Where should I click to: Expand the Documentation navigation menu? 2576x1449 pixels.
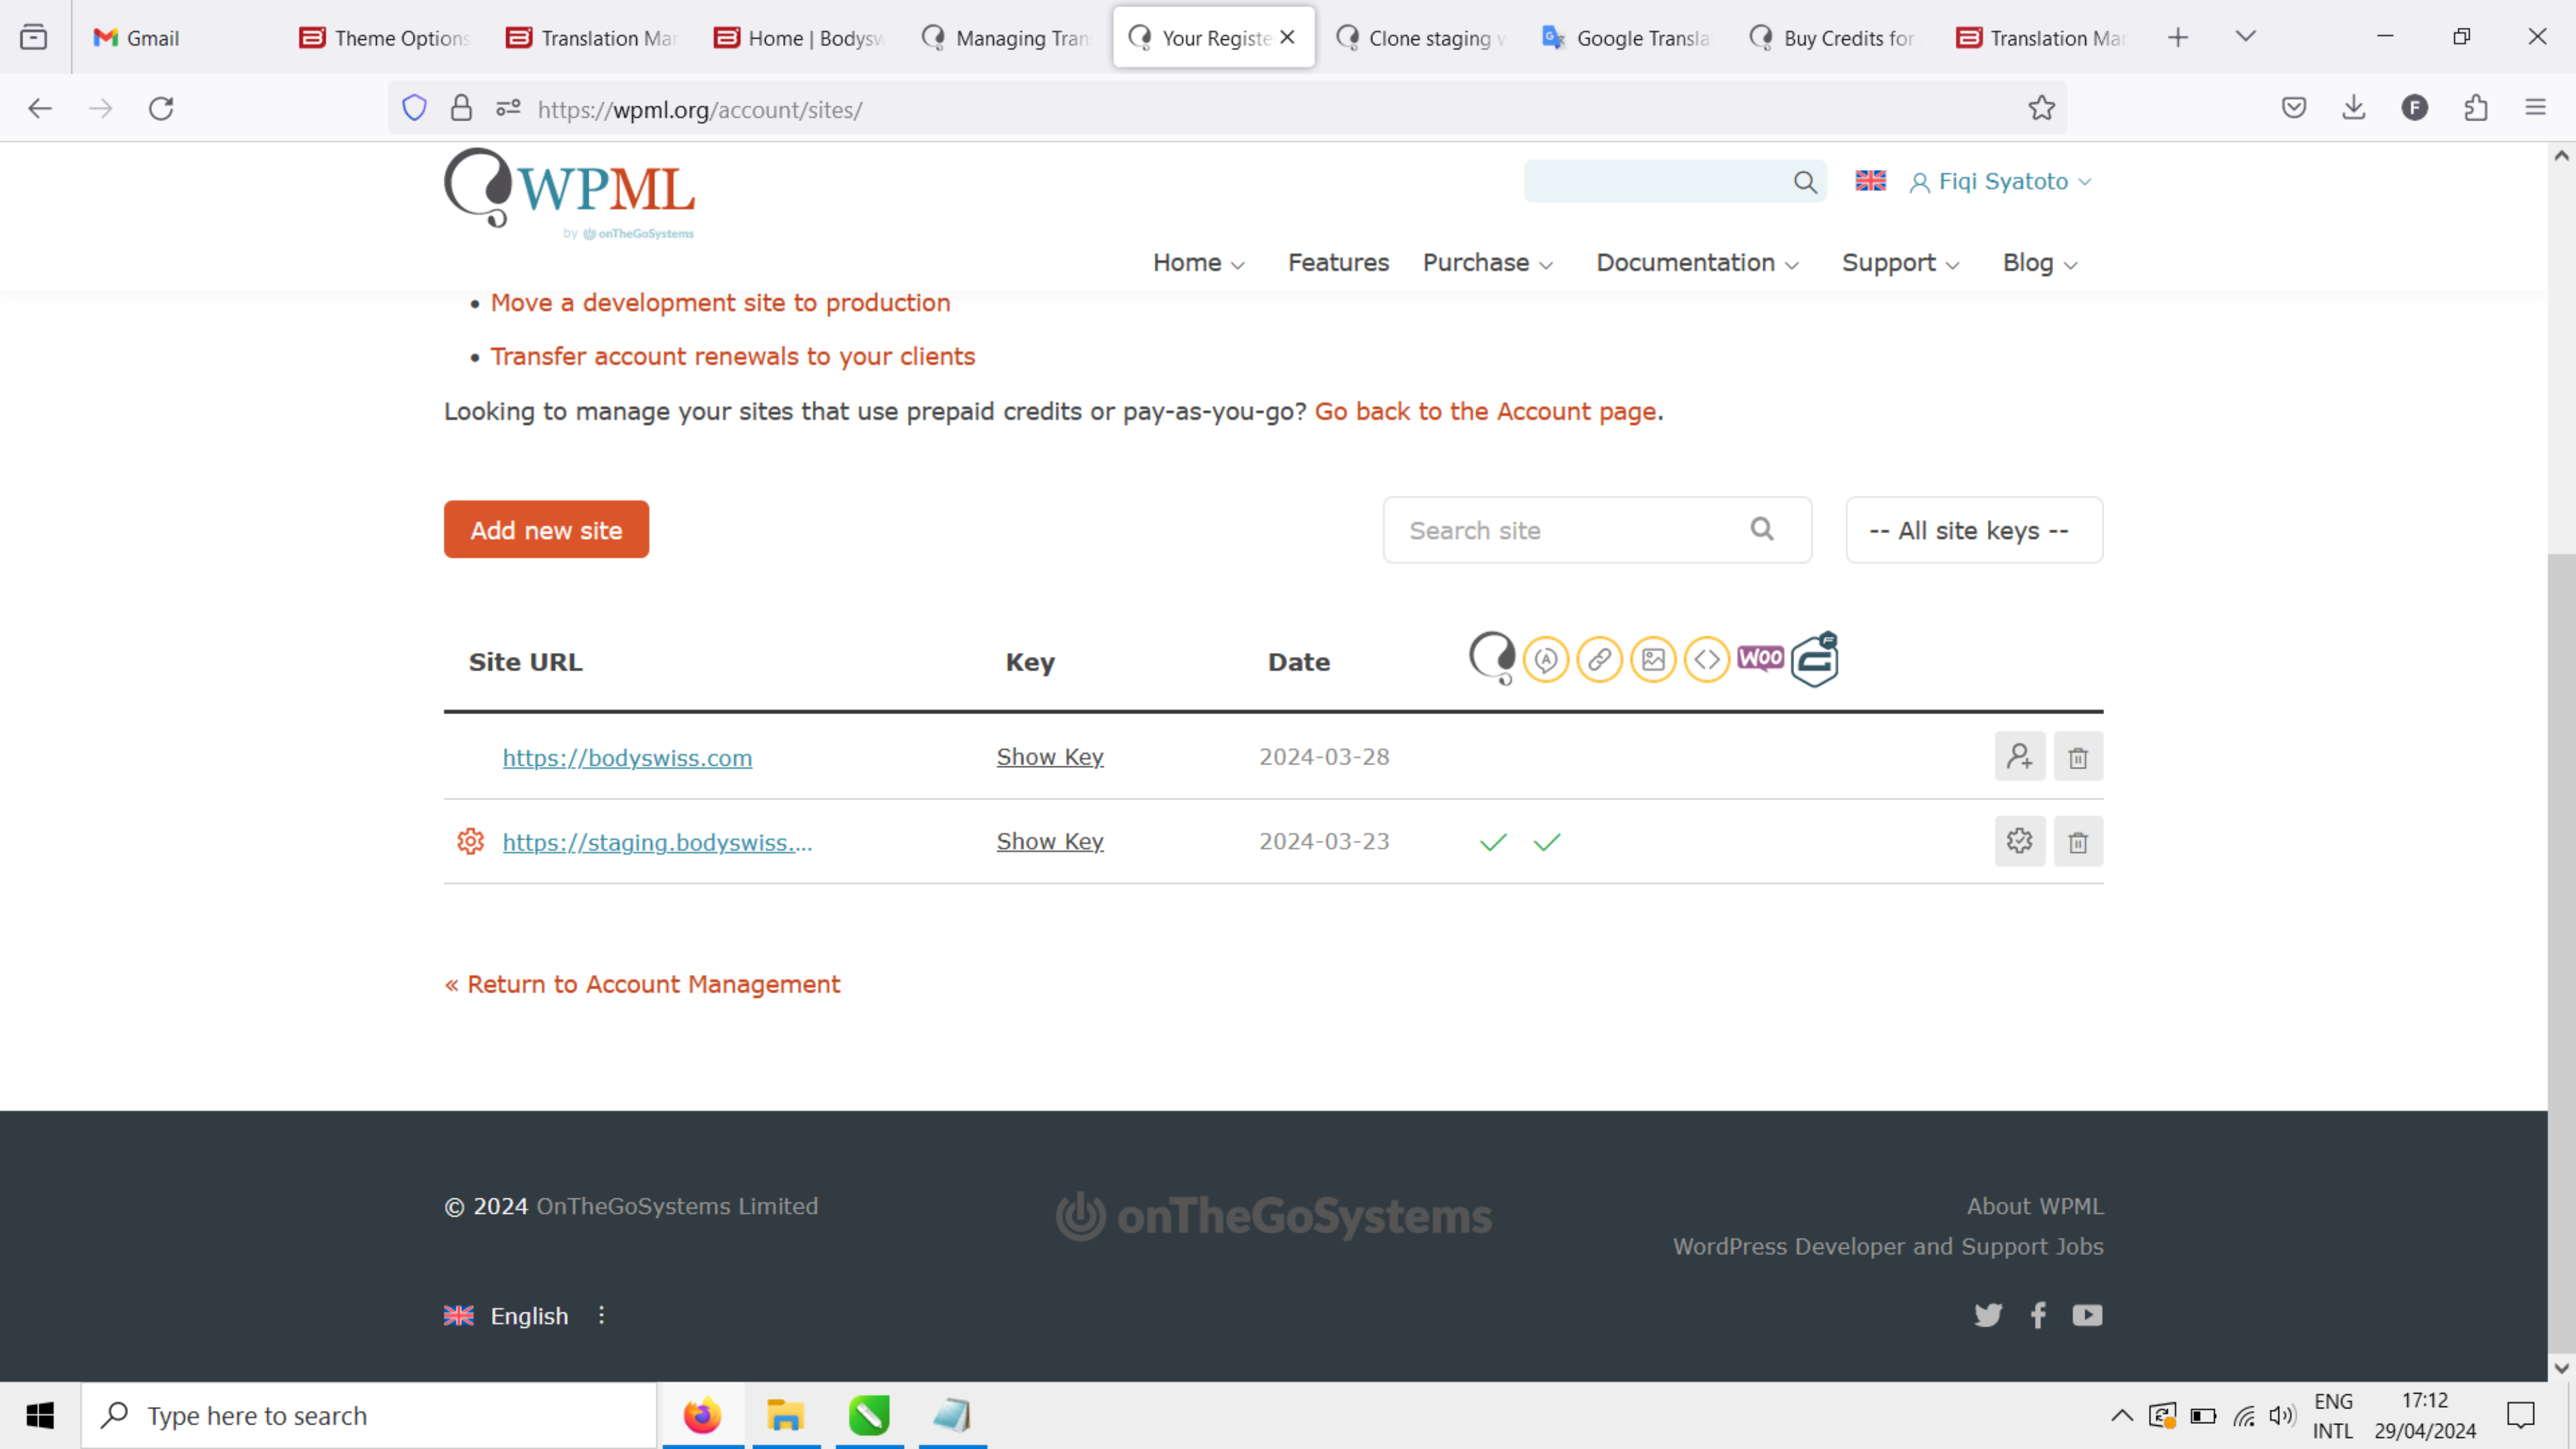tap(1697, 263)
